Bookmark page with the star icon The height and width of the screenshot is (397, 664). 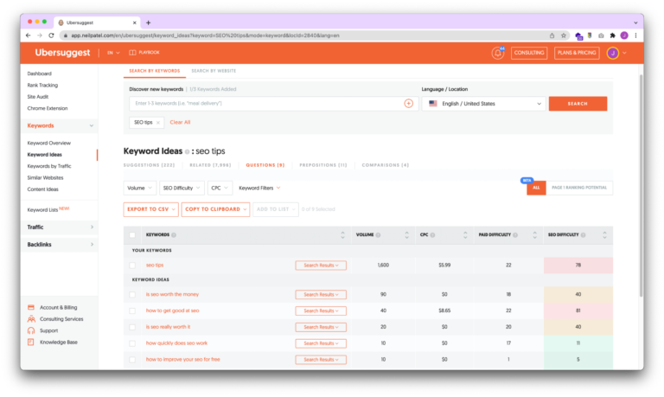(x=564, y=35)
